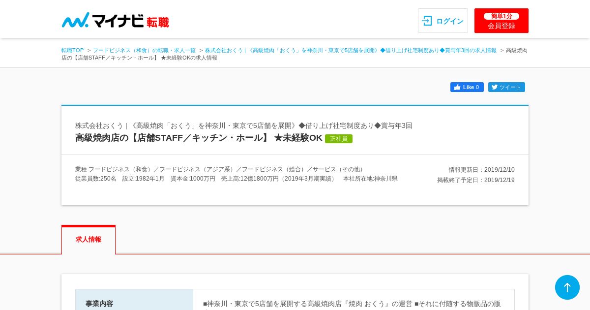Click the company name line 株式会社おくう
This screenshot has width=590, height=310.
(244, 125)
